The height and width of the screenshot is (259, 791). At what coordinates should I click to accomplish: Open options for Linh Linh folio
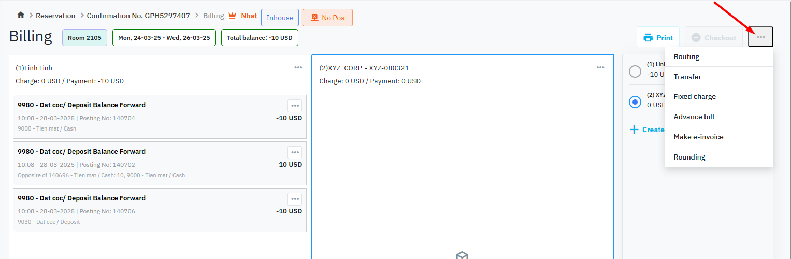[298, 67]
